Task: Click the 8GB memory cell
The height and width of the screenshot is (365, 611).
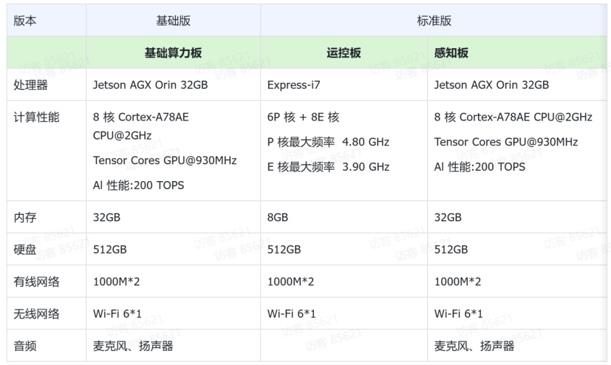Action: click(x=278, y=217)
